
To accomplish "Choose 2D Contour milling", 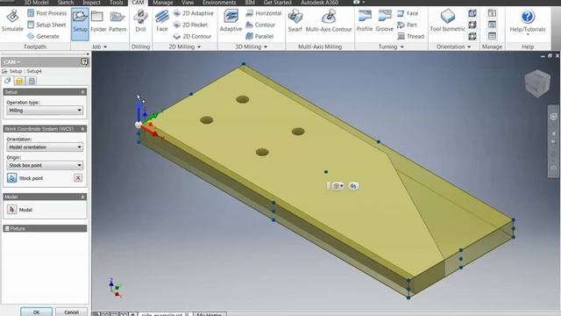I will click(192, 36).
